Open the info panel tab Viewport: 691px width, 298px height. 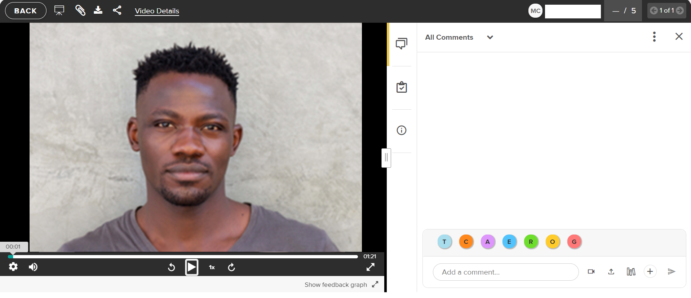pos(402,130)
